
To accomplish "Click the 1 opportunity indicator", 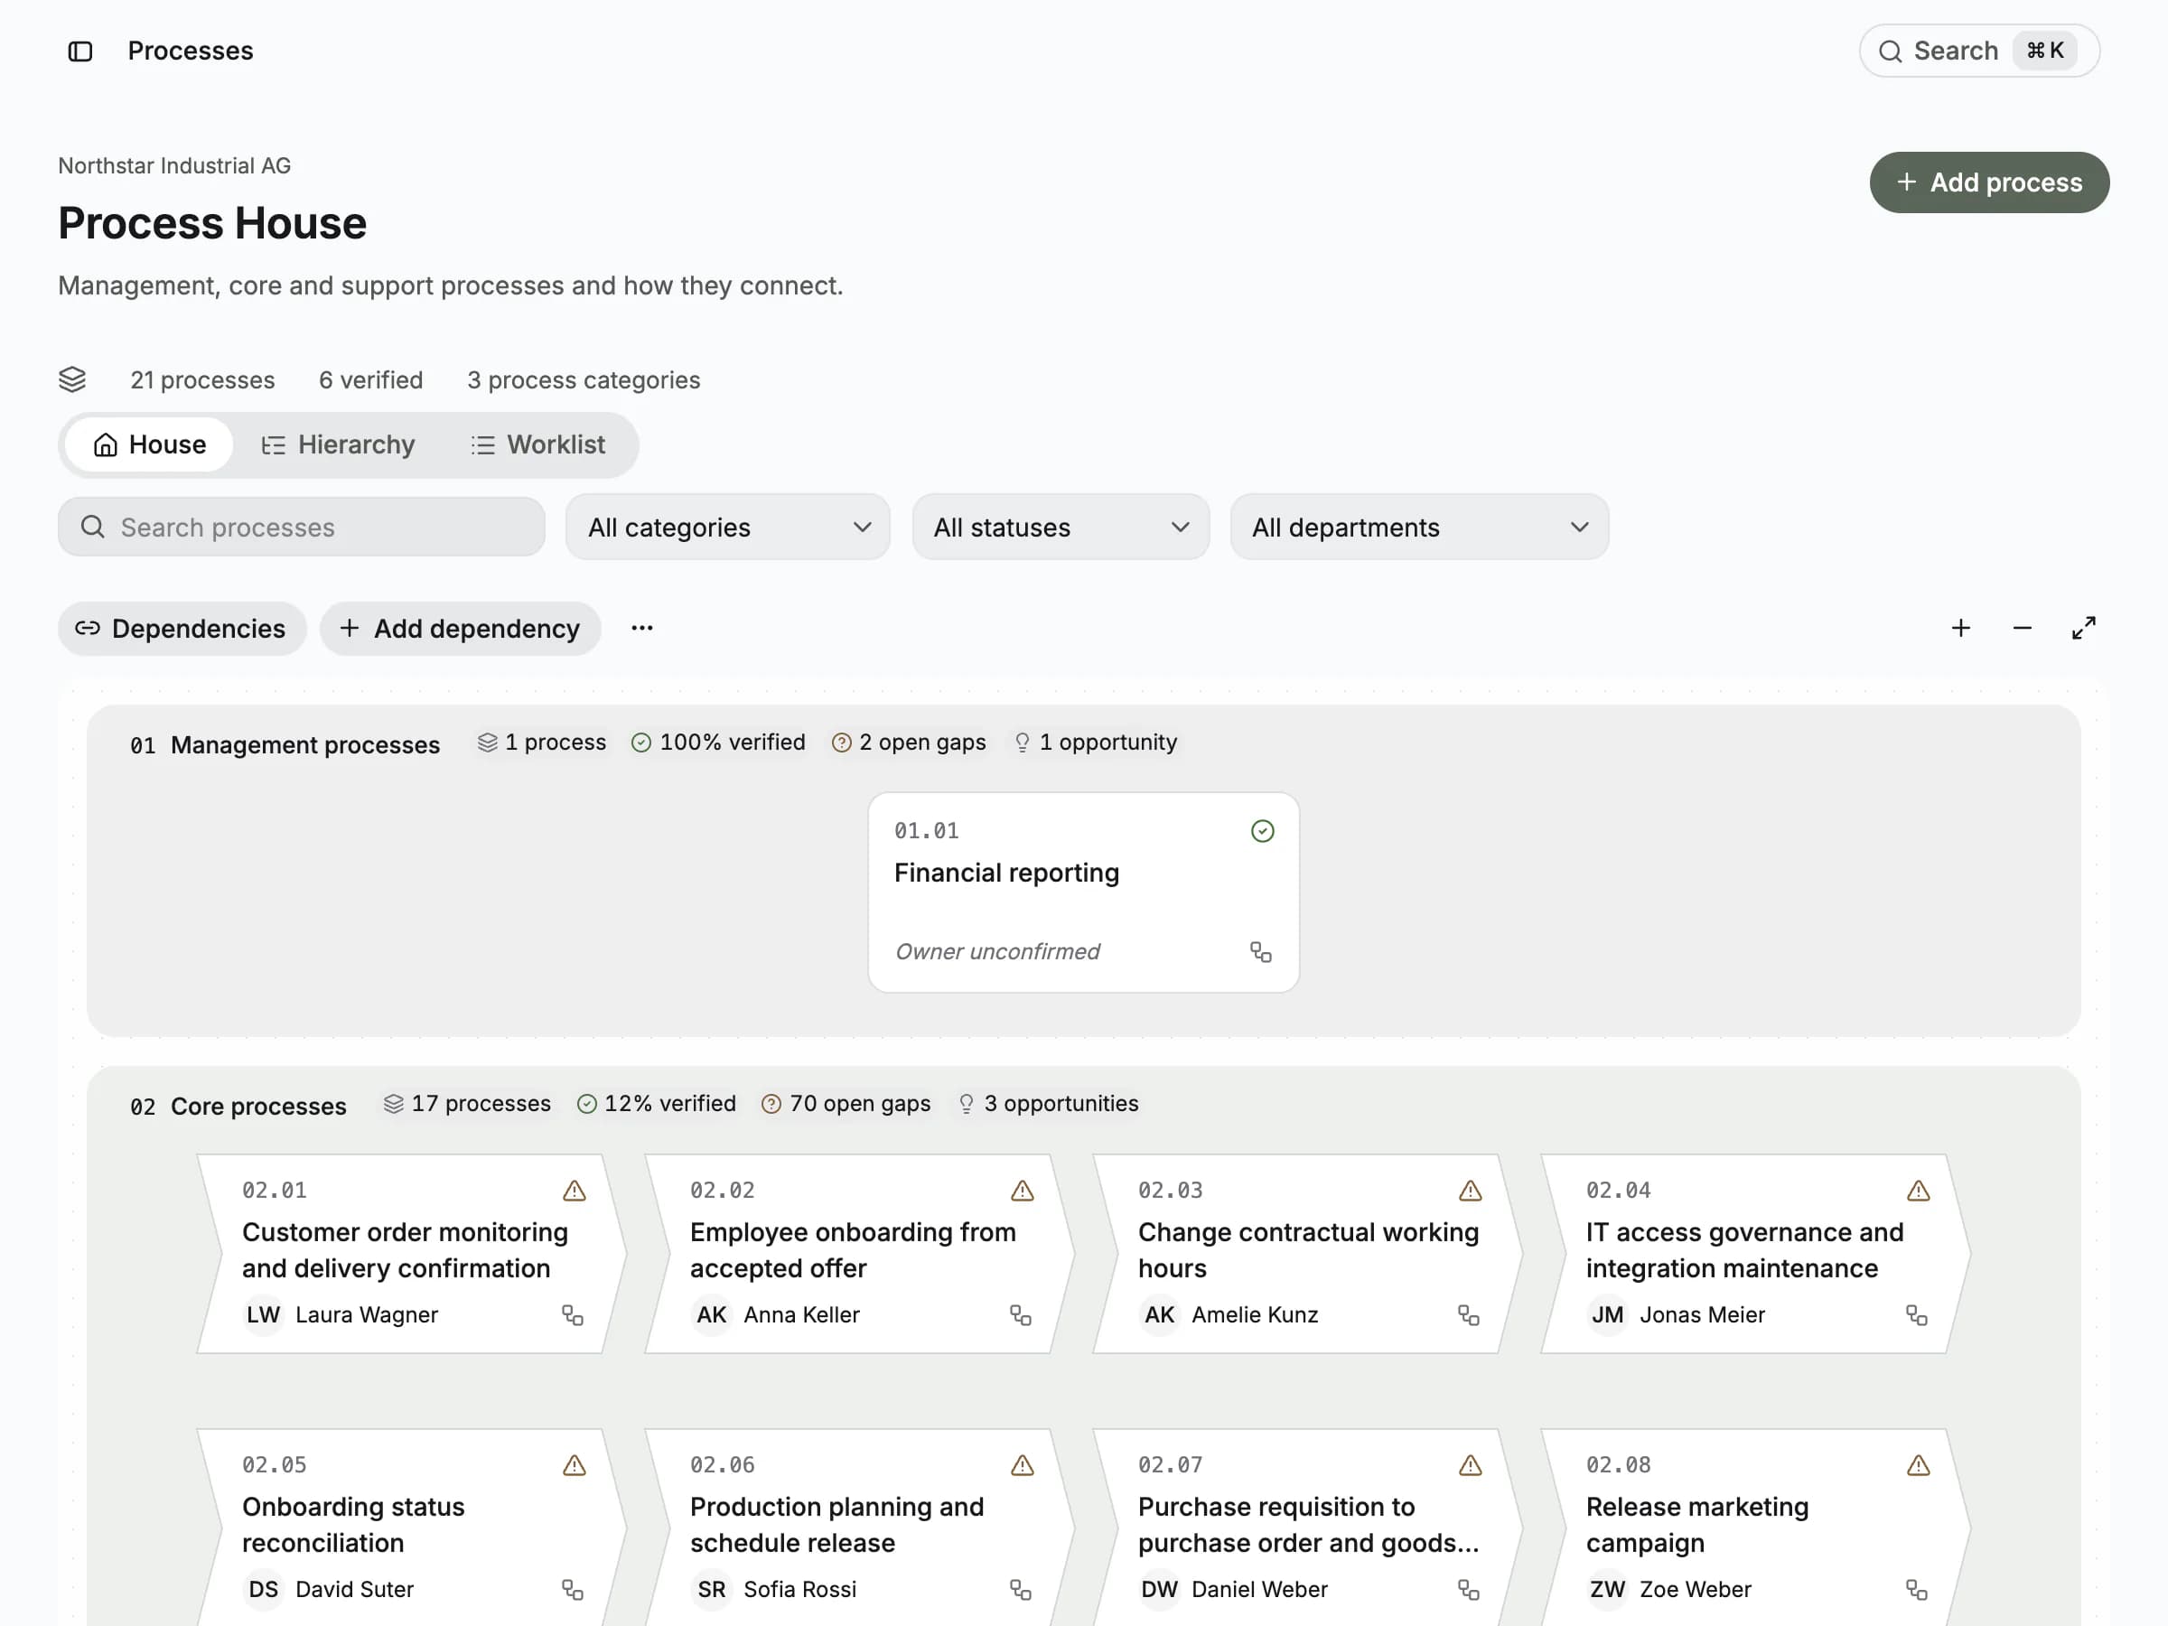I will [1095, 743].
